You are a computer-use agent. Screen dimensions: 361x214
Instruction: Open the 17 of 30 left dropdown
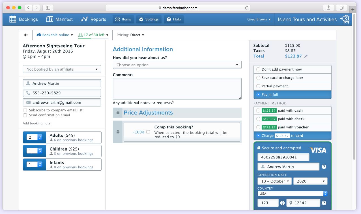[93, 35]
